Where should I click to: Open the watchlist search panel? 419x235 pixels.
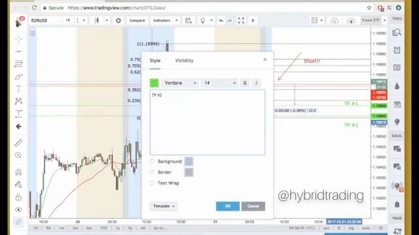pos(397,33)
